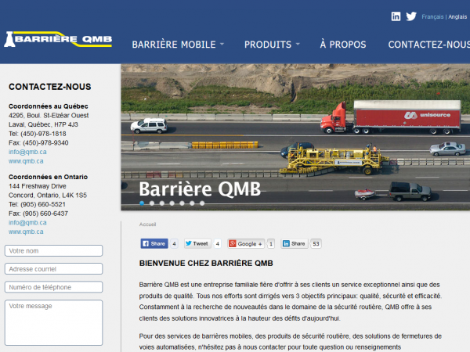
Task: Click the Coordonnées au Québec heading
Action: pos(49,106)
